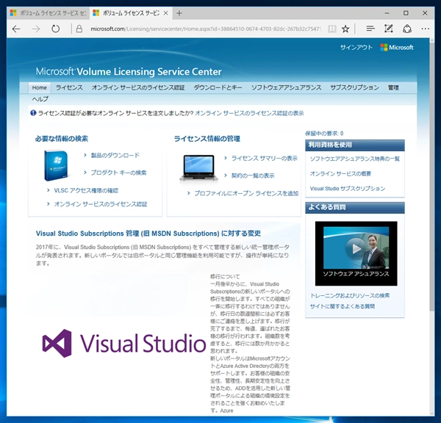Image resolution: width=441 pixels, height=423 pixels.
Task: Open the サブスクリプション menu
Action: click(x=354, y=87)
